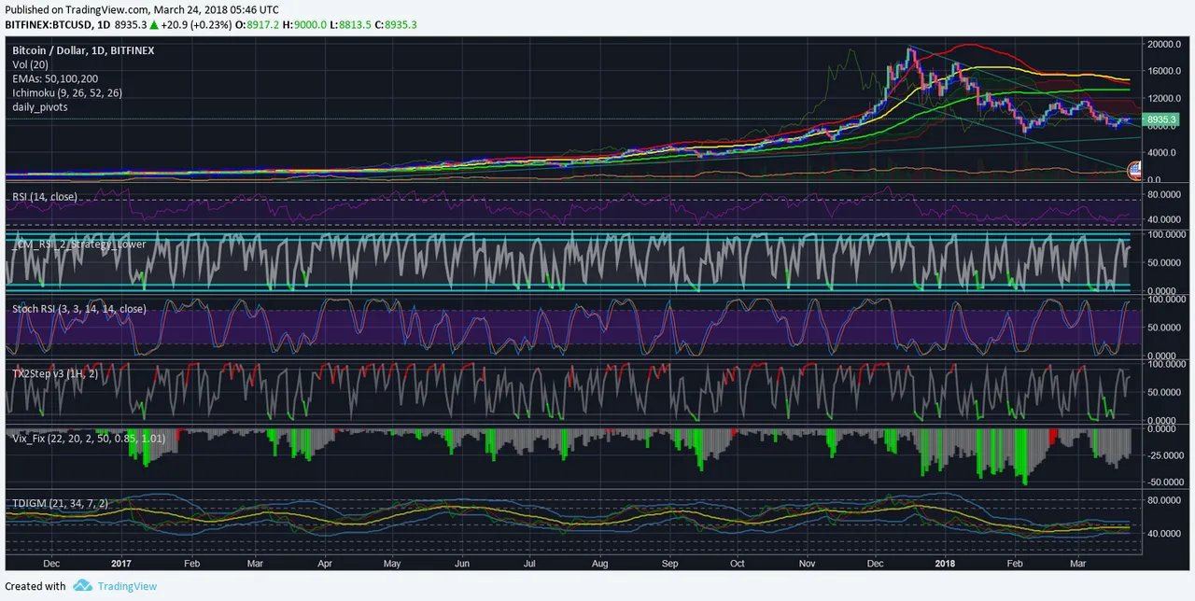Click the 2017 label on the time axis
This screenshot has width=1195, height=601.
(x=121, y=564)
